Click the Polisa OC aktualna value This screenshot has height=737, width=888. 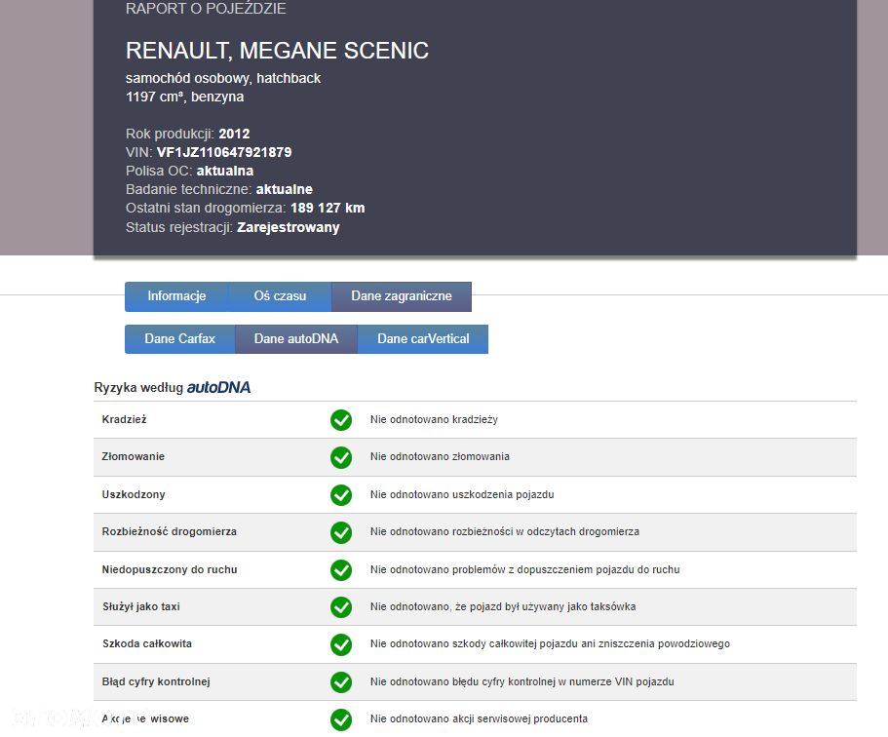click(x=225, y=171)
